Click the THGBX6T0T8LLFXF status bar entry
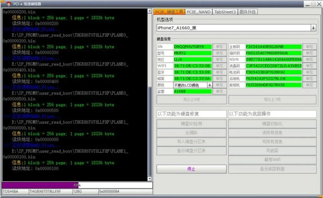Image resolution: width=323 pixels, height=198 pixels. (x=50, y=192)
